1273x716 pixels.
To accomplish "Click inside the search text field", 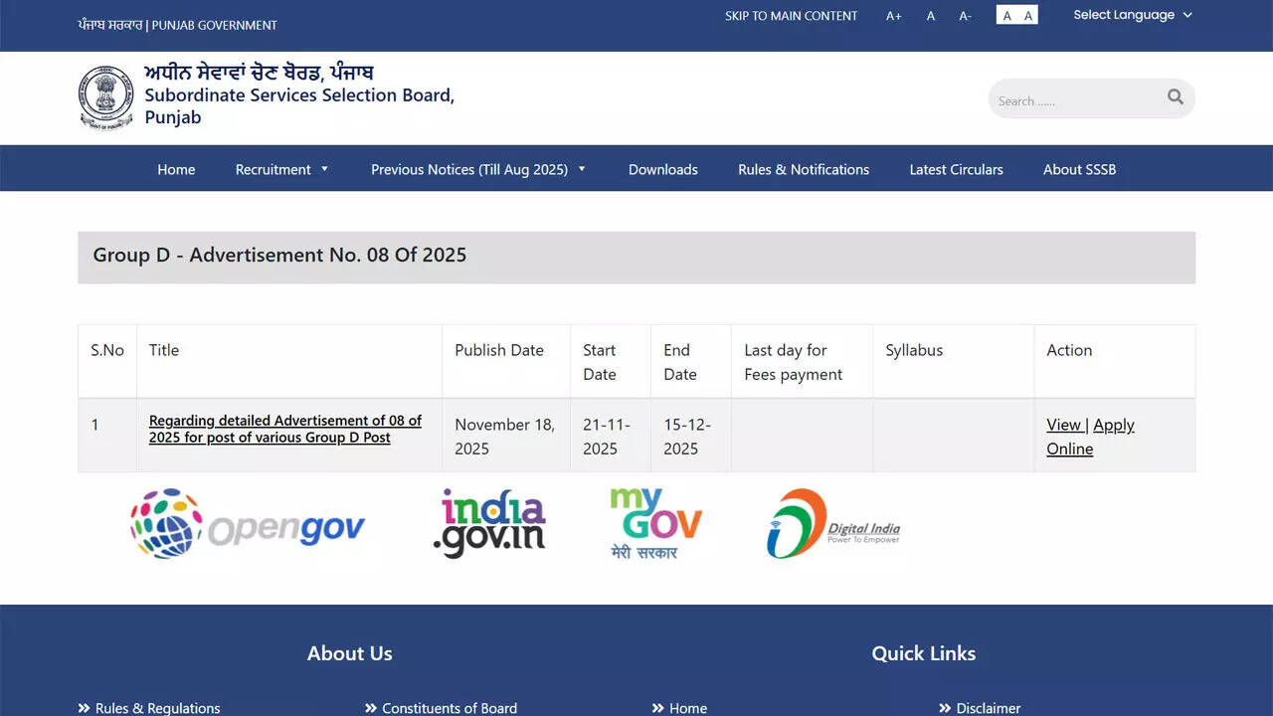I will click(1074, 99).
